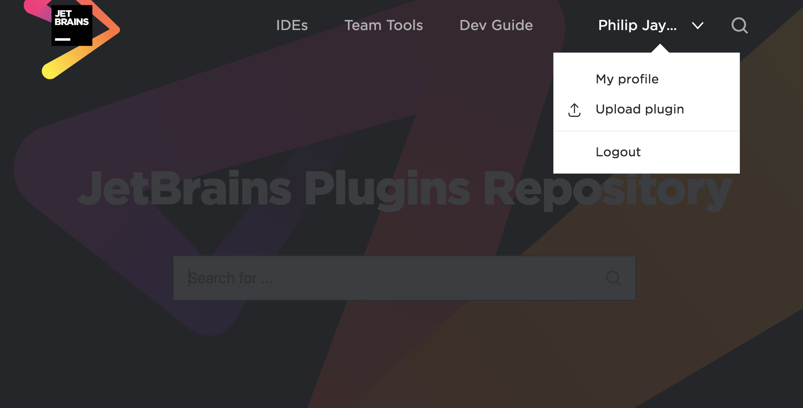Select Upload plugin from the dropdown
803x408 pixels.
click(x=640, y=109)
